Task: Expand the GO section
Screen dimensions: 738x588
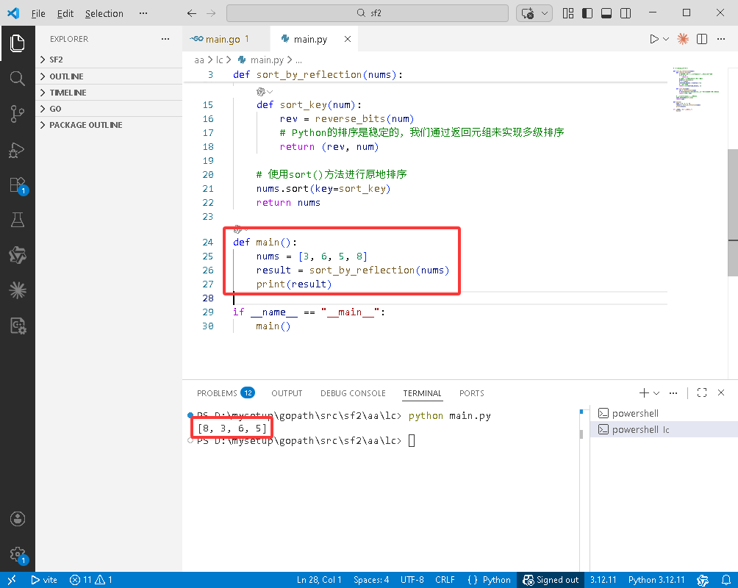Action: point(109,109)
